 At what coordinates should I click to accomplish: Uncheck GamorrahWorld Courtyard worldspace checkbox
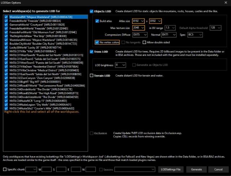6,24
